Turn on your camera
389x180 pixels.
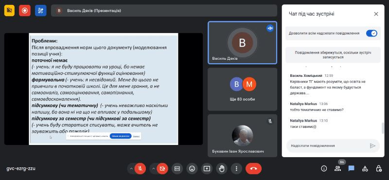coord(162,169)
